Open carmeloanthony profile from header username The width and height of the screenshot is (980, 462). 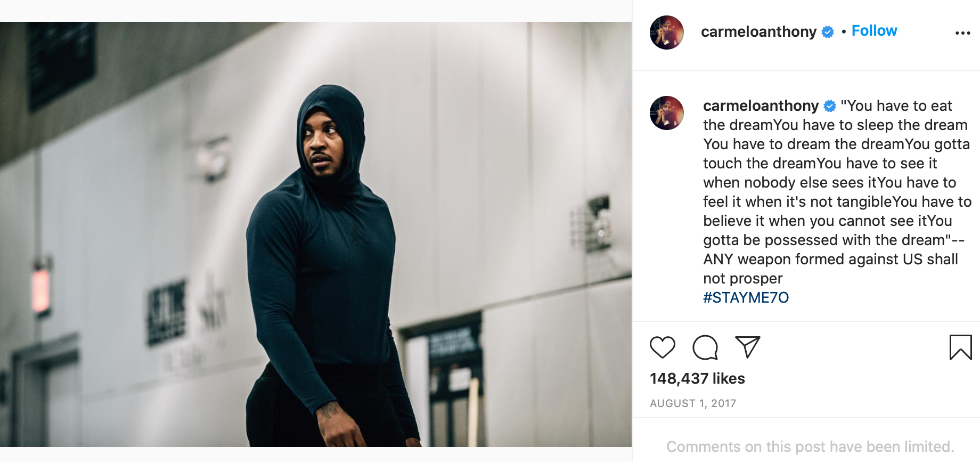tap(758, 32)
